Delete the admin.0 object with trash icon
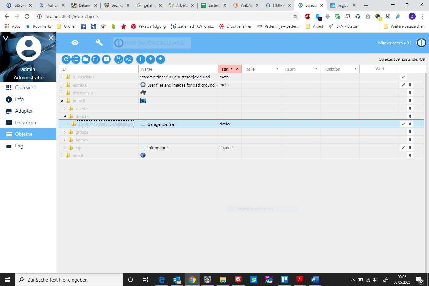The image size is (429, 286). pos(410,85)
